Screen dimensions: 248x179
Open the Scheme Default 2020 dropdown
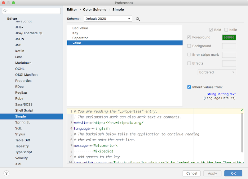[108, 19]
